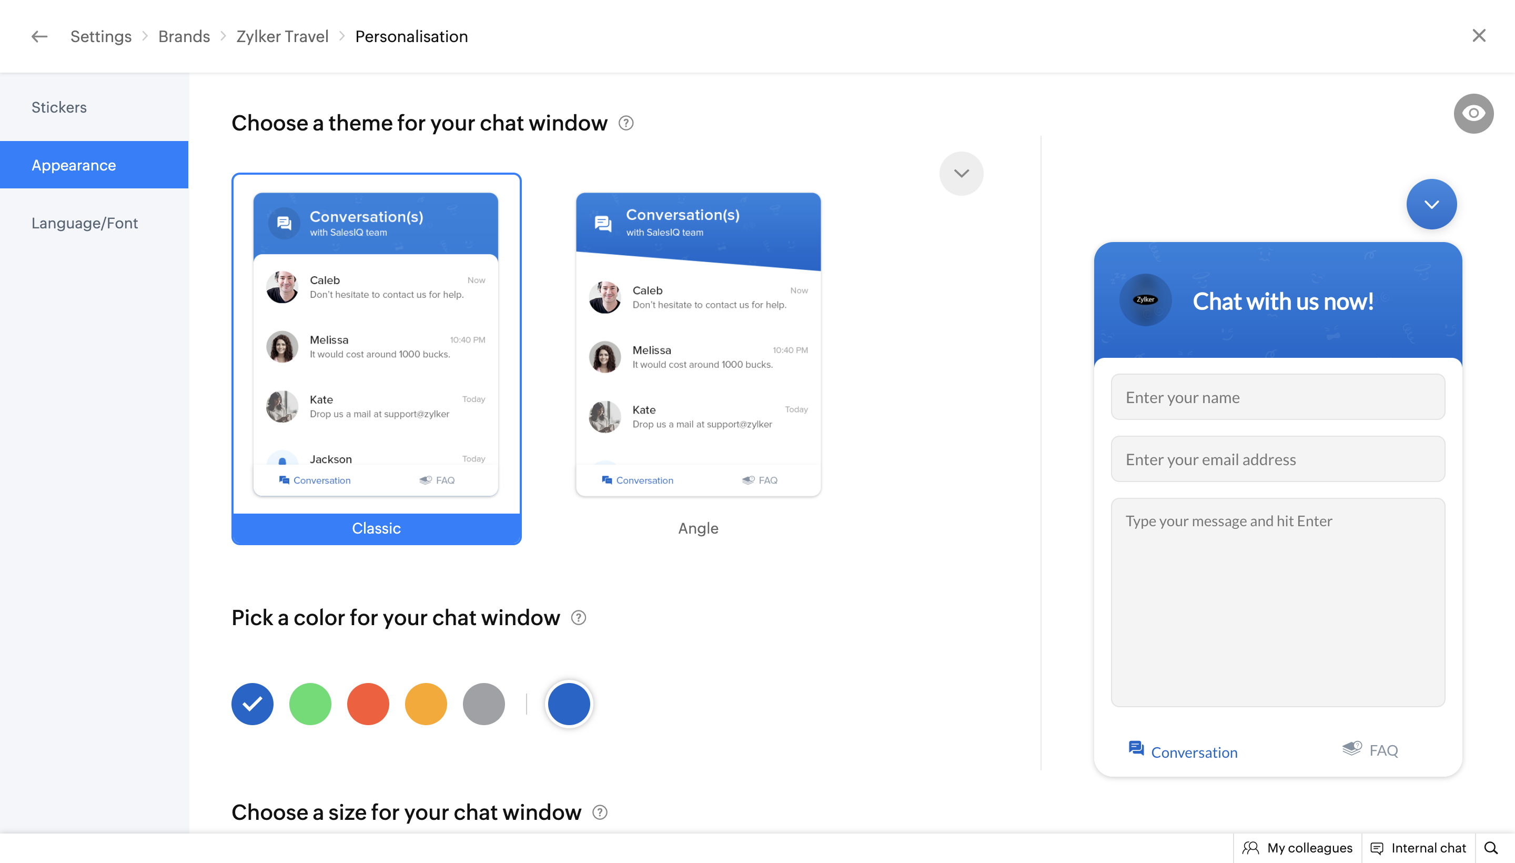Open Stickers settings tab
1515x863 pixels.
(x=59, y=107)
